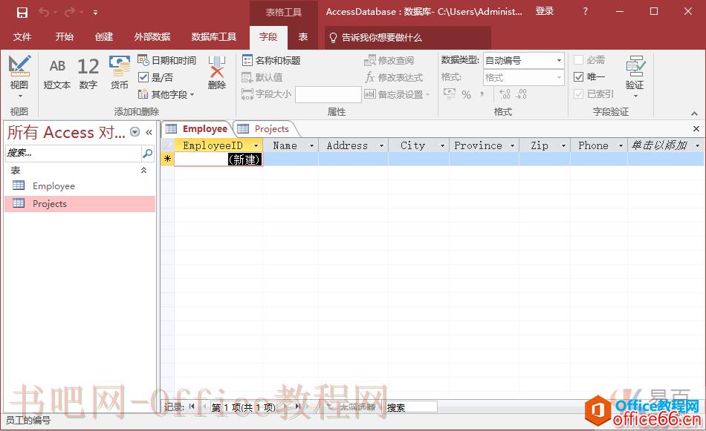Toggle the 唯一 unique checkbox
This screenshot has height=431, width=706.
579,77
